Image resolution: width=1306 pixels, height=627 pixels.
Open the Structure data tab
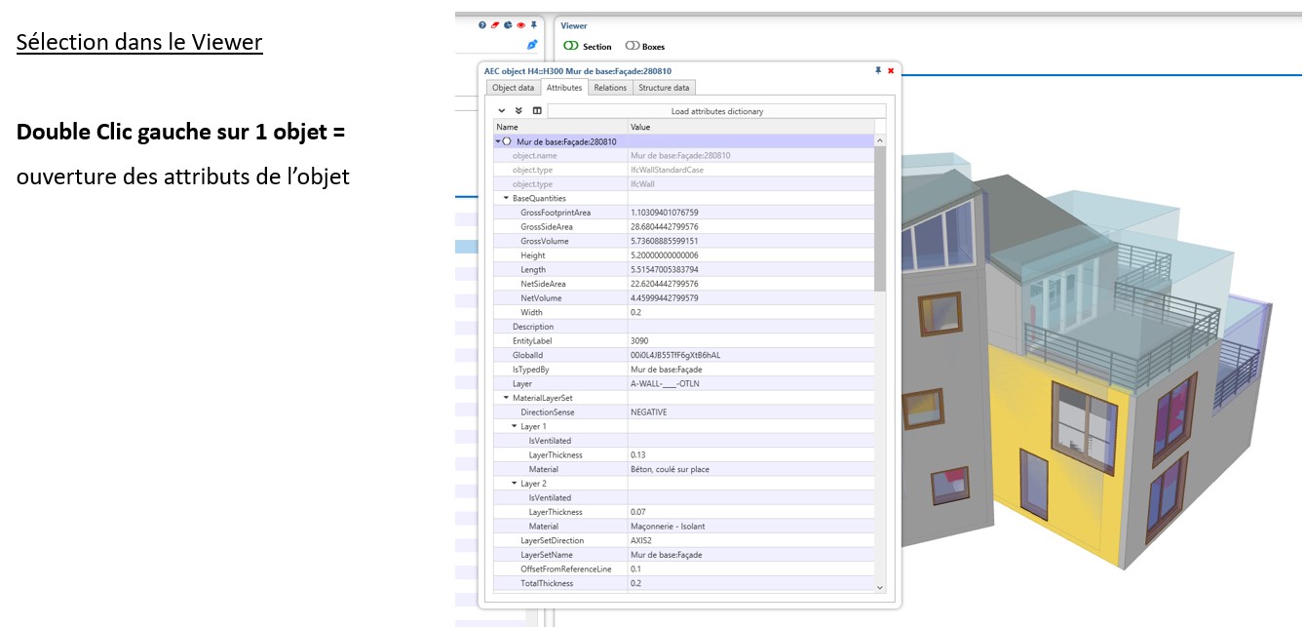pyautogui.click(x=664, y=88)
